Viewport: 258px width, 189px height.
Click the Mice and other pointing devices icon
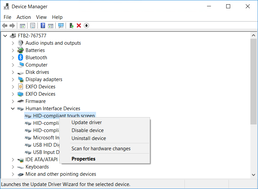(x=21, y=174)
